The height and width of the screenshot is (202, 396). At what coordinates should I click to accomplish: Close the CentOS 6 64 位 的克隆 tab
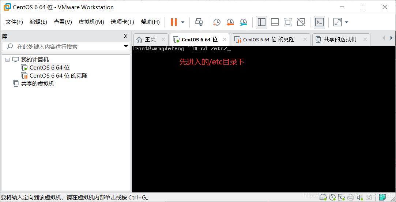click(305, 40)
